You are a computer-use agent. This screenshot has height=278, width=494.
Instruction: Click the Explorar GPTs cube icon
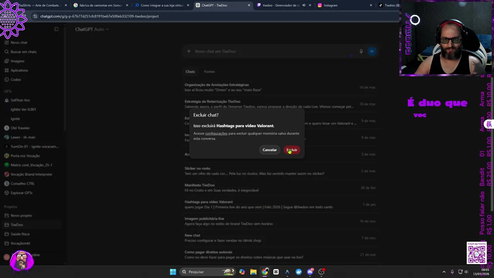pos(7,193)
